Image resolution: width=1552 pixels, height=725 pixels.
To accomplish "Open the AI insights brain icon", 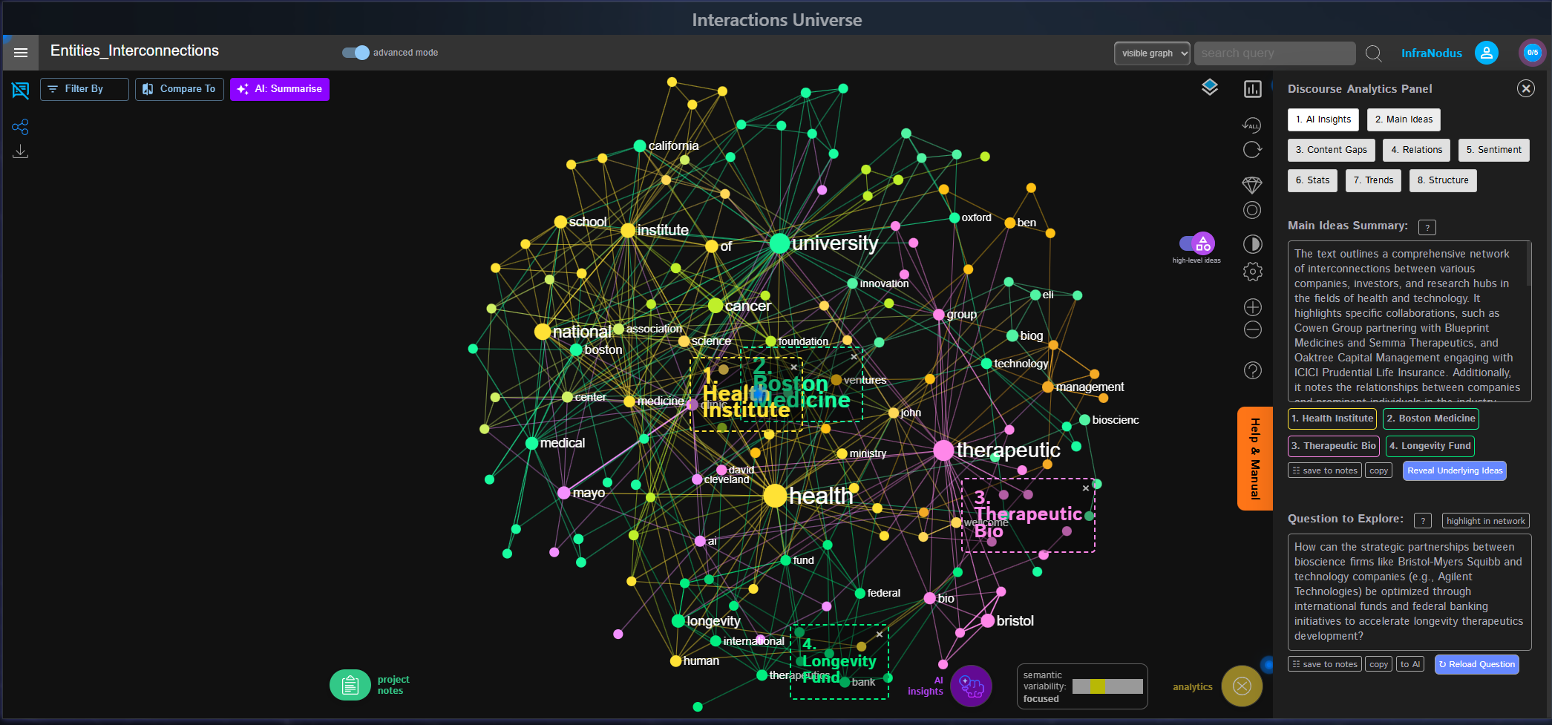I will click(971, 686).
